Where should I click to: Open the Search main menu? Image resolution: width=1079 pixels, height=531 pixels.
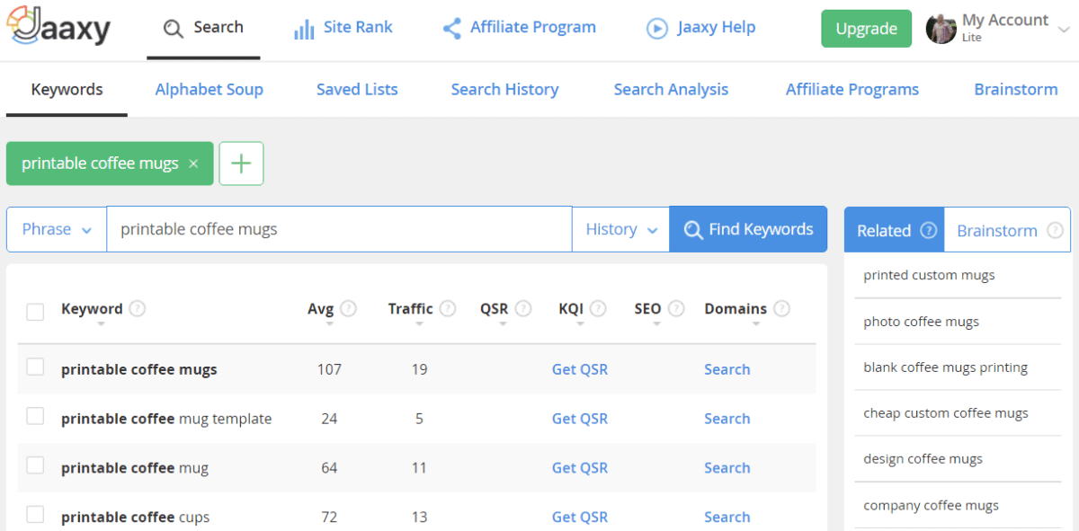pyautogui.click(x=204, y=28)
